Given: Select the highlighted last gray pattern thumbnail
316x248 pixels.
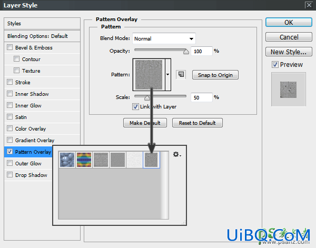Looking at the screenshot, I should [x=151, y=160].
